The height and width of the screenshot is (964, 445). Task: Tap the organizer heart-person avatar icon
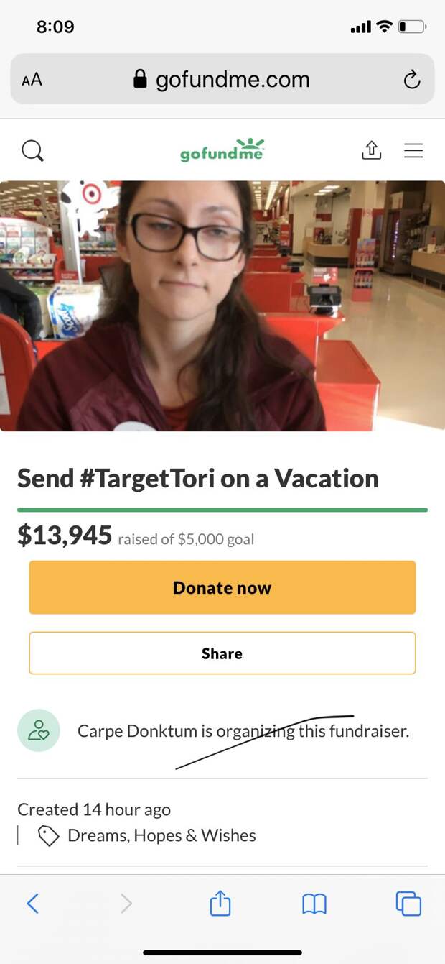38,730
